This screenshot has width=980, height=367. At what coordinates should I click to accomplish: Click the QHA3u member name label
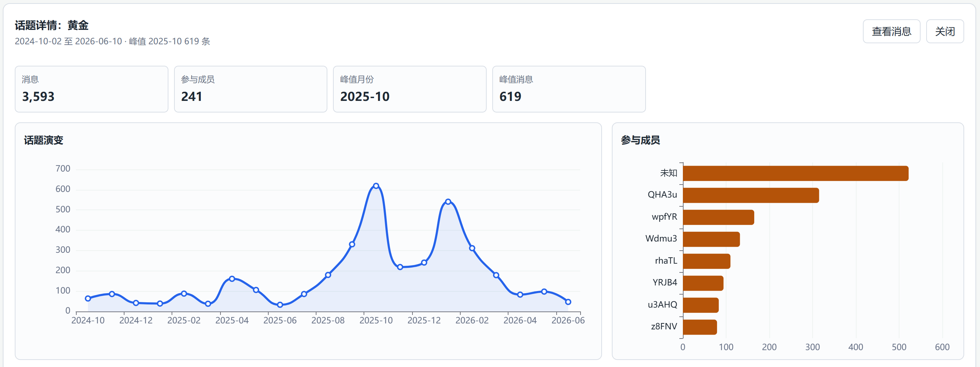[x=662, y=195]
